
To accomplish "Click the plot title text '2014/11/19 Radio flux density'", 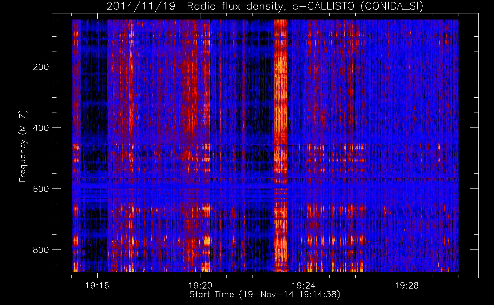I will coord(195,6).
